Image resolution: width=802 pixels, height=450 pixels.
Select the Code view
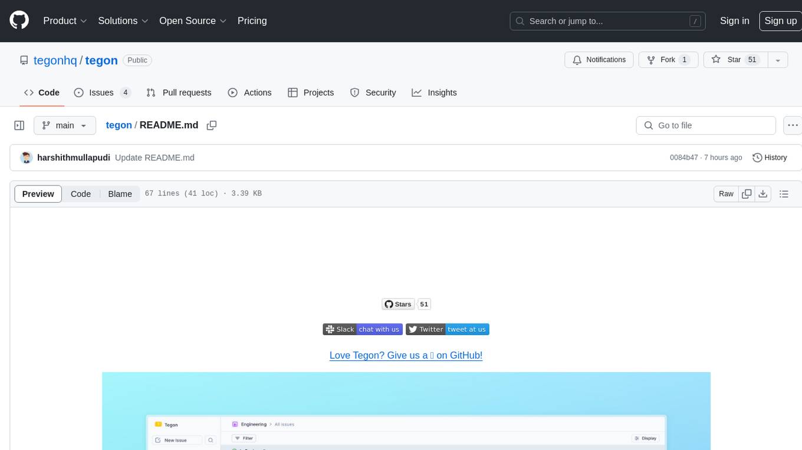point(81,194)
